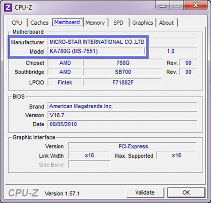
Task: Click the Manufacturer label
Action: pyautogui.click(x=28, y=42)
